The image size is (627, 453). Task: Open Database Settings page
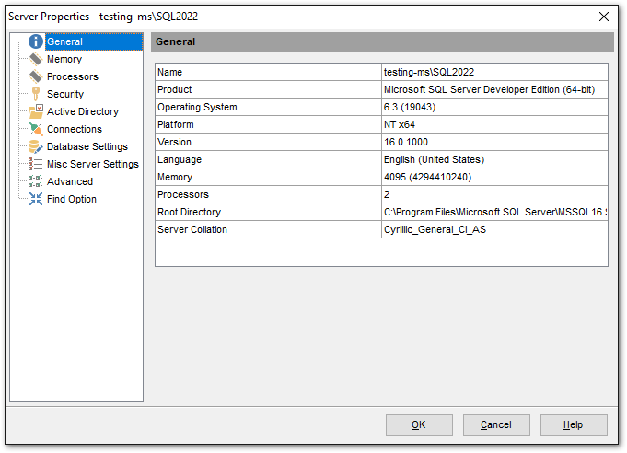tap(87, 146)
